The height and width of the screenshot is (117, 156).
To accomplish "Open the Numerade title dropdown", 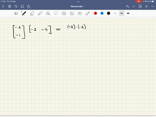I will click(78, 6).
